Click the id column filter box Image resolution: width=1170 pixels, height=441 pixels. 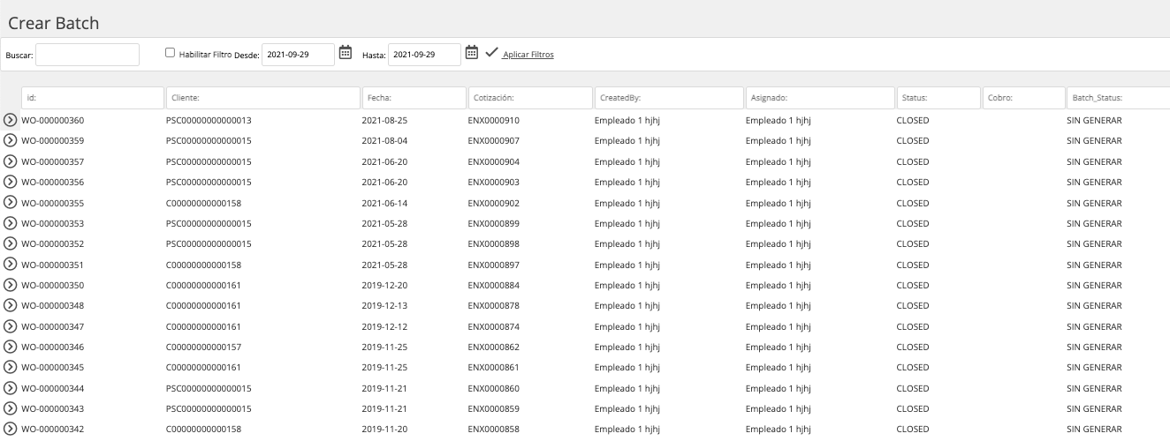coord(93,98)
